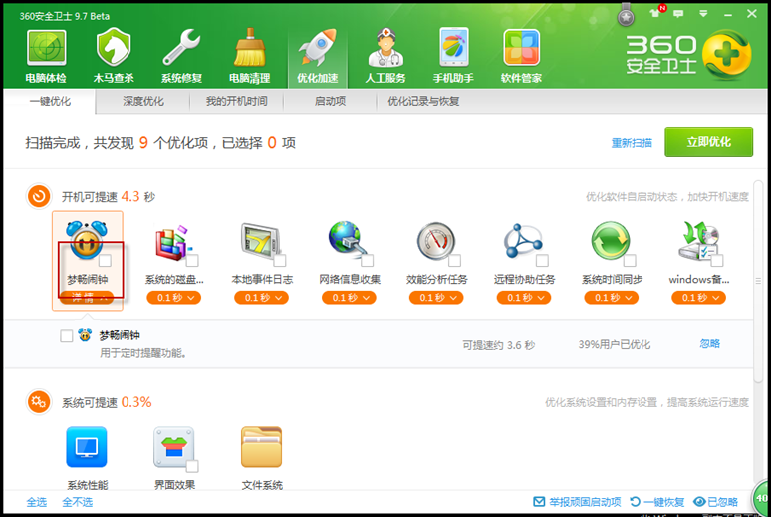Click the 网络信息收集 globe icon
Screen dimensions: 771x517
click(x=348, y=239)
